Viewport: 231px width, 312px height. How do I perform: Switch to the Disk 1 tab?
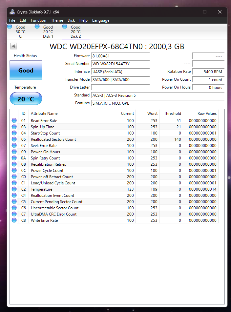point(48,31)
